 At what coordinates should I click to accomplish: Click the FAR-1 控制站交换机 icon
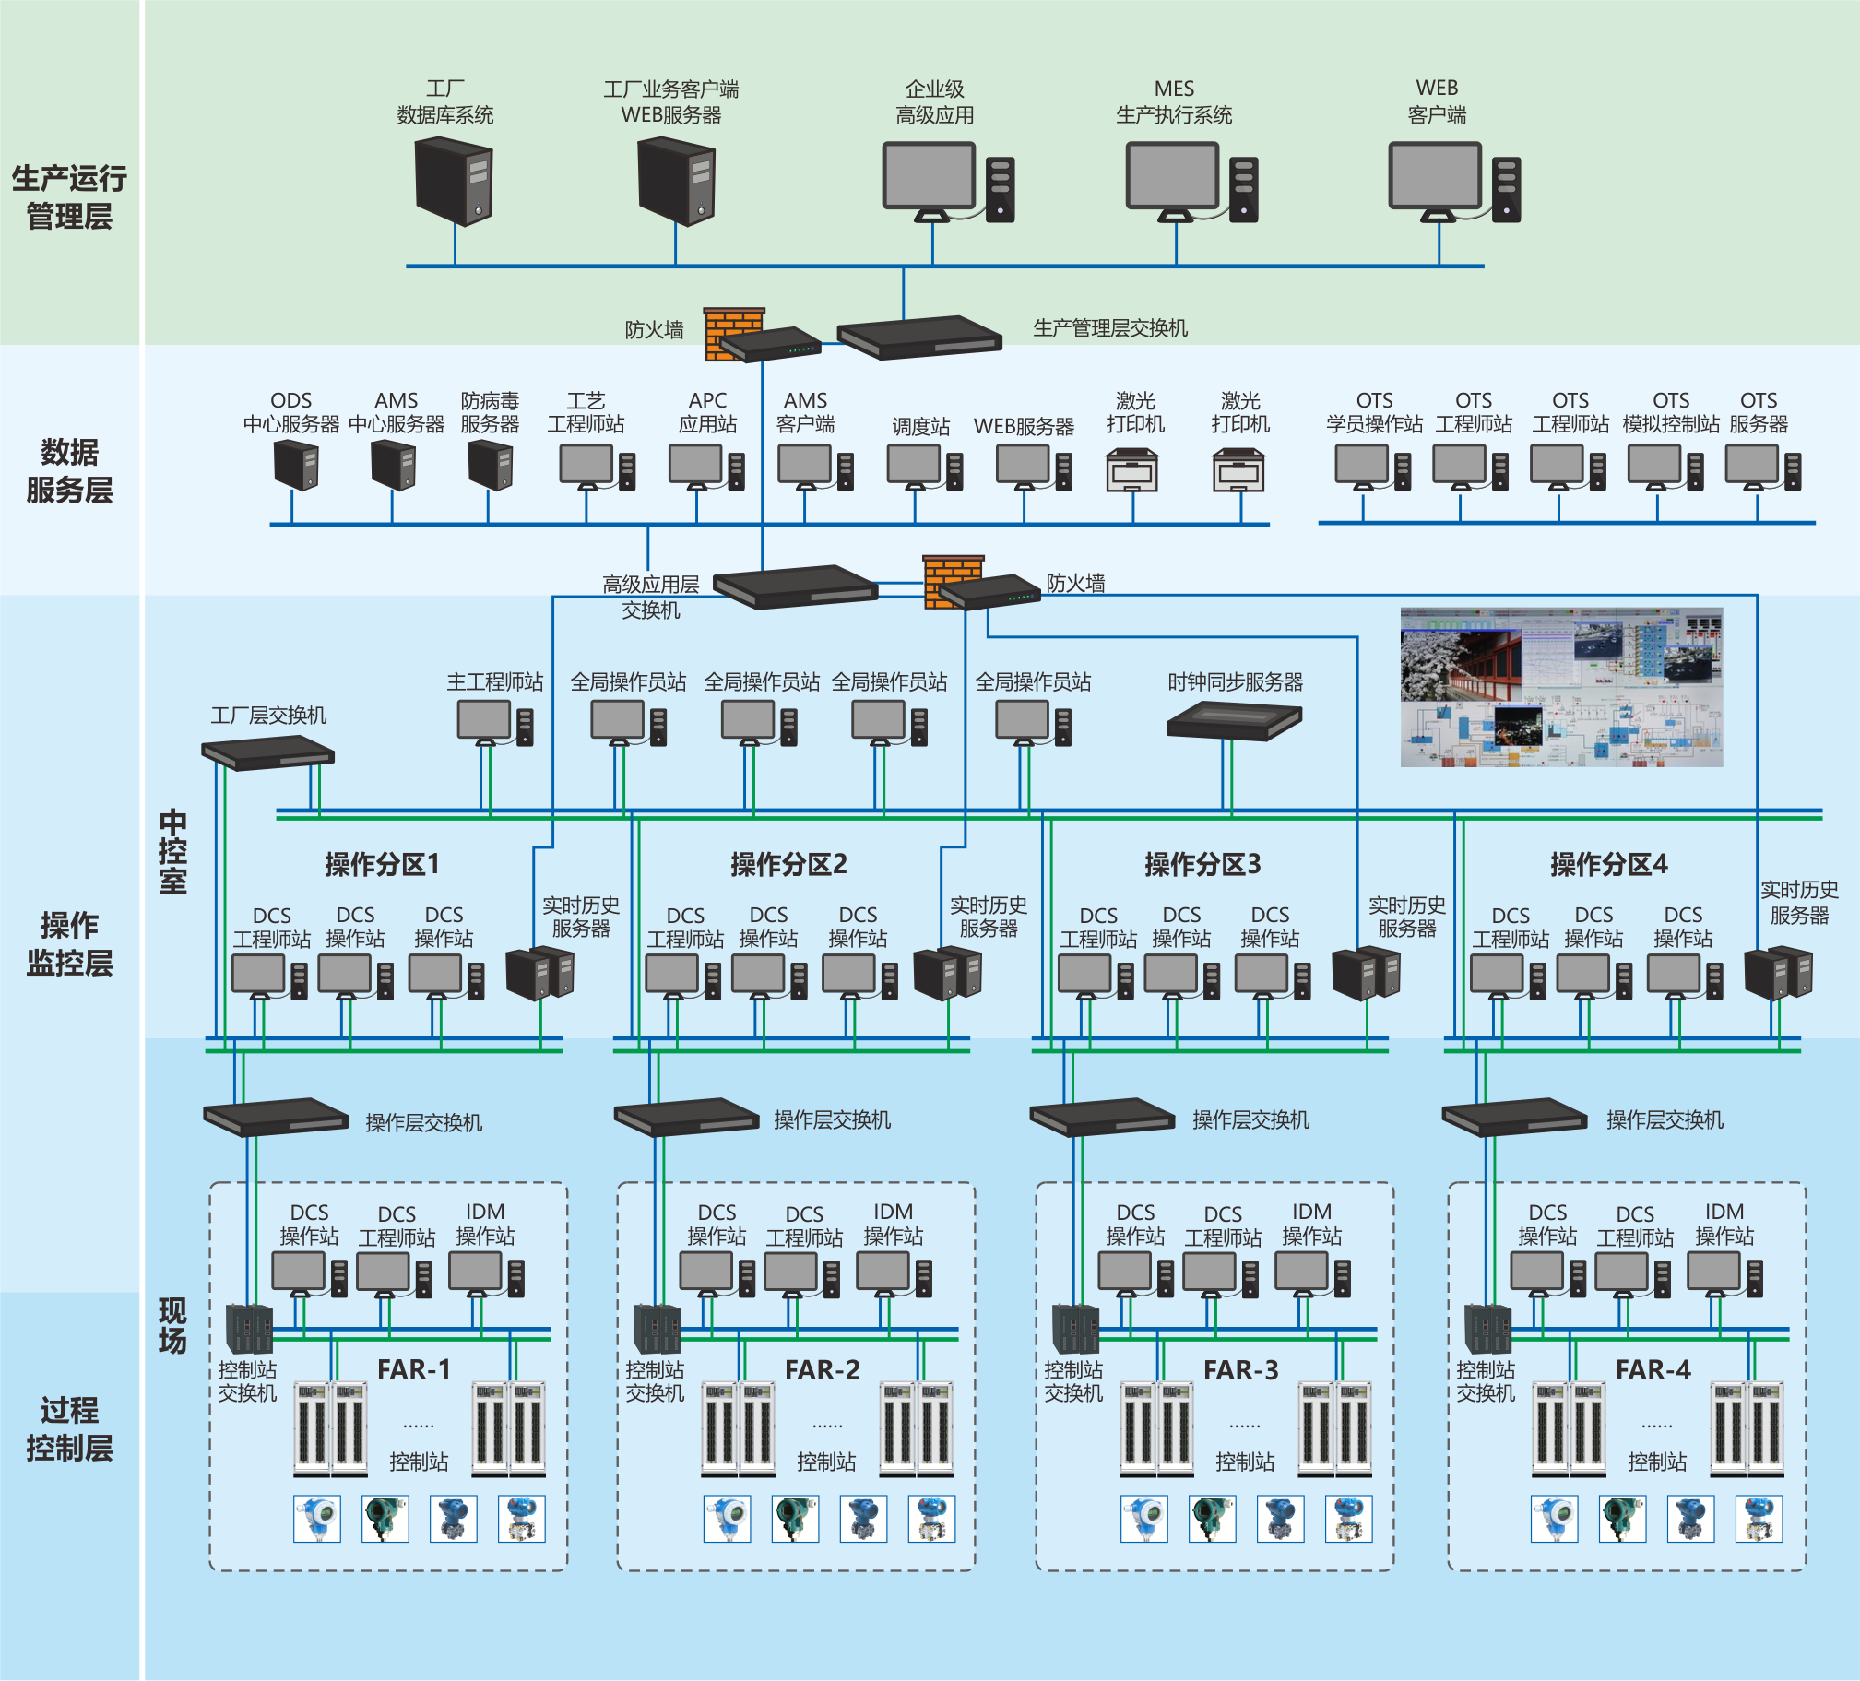(249, 1330)
